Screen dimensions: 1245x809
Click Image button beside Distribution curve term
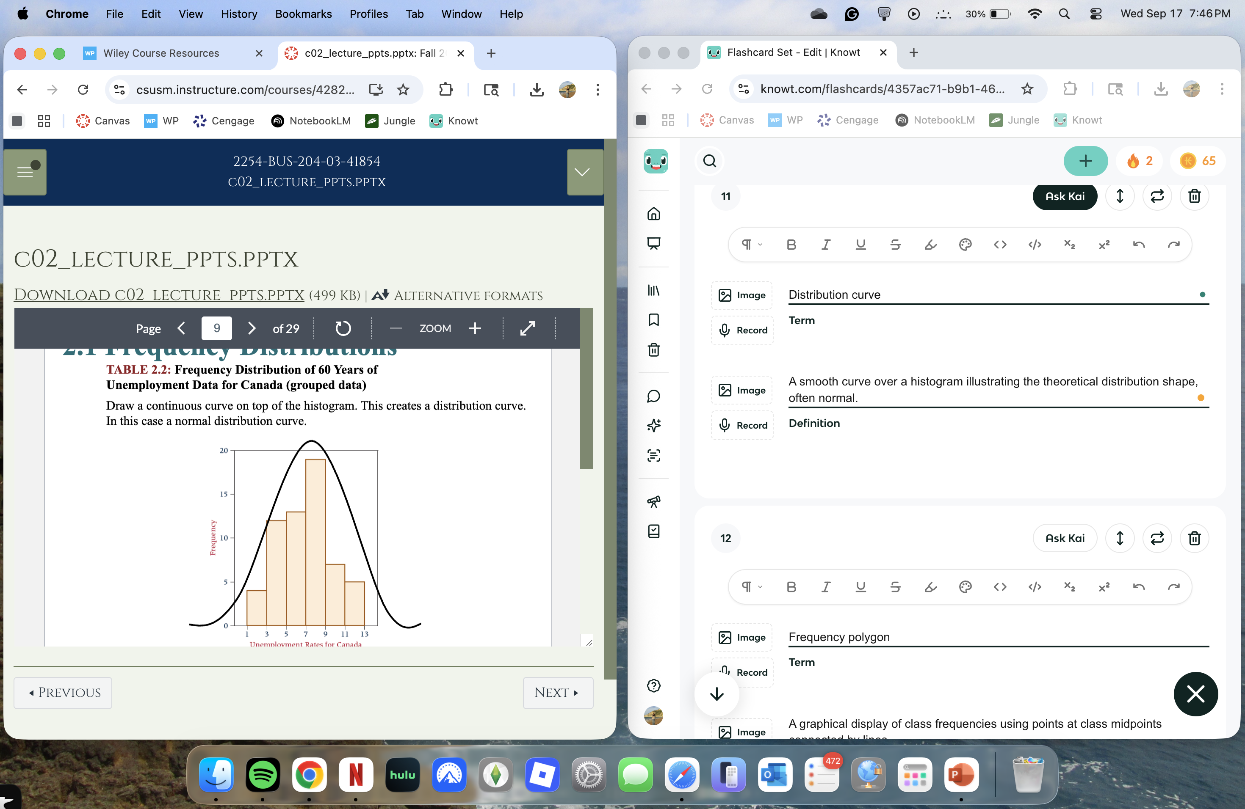coord(742,295)
